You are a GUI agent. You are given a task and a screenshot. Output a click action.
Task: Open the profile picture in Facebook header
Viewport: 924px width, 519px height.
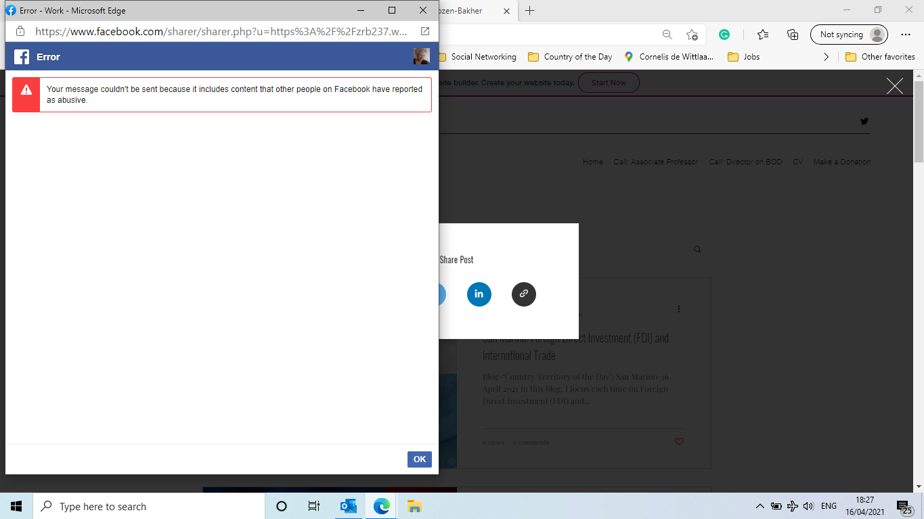(x=422, y=57)
